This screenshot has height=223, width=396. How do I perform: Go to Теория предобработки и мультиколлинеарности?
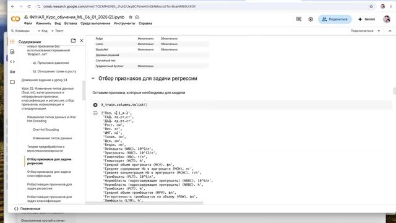click(46, 149)
